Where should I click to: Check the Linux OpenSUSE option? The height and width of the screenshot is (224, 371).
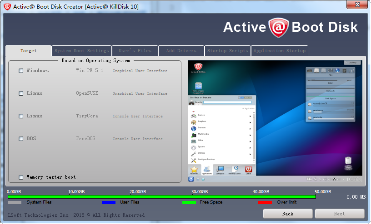coord(21,93)
